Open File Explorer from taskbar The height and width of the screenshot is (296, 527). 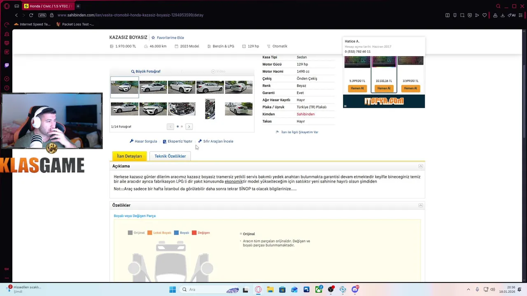coord(270,290)
